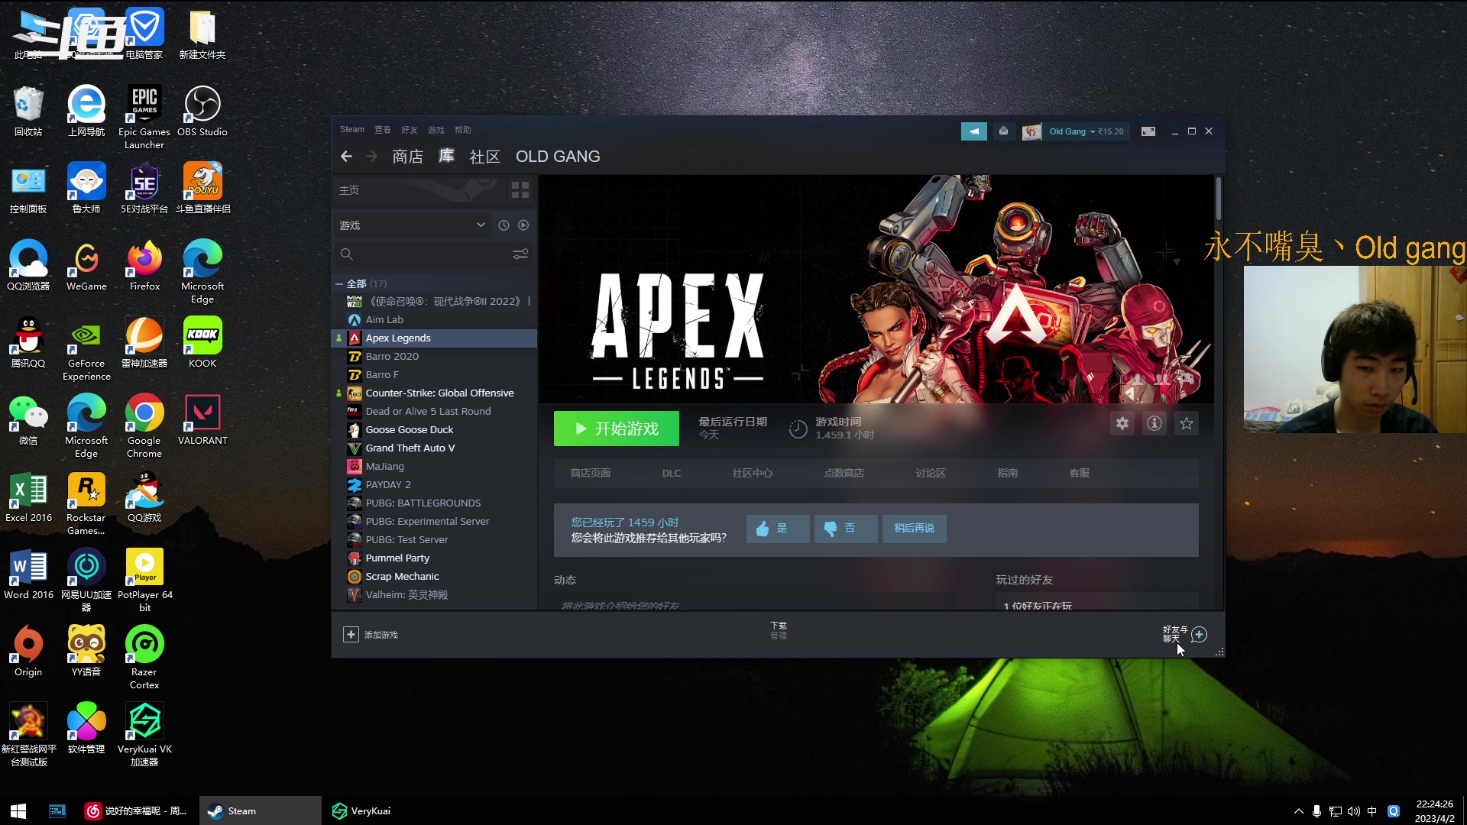Screen dimensions: 1467x825
Task: Collapse the 全部 games category
Action: tap(339, 283)
